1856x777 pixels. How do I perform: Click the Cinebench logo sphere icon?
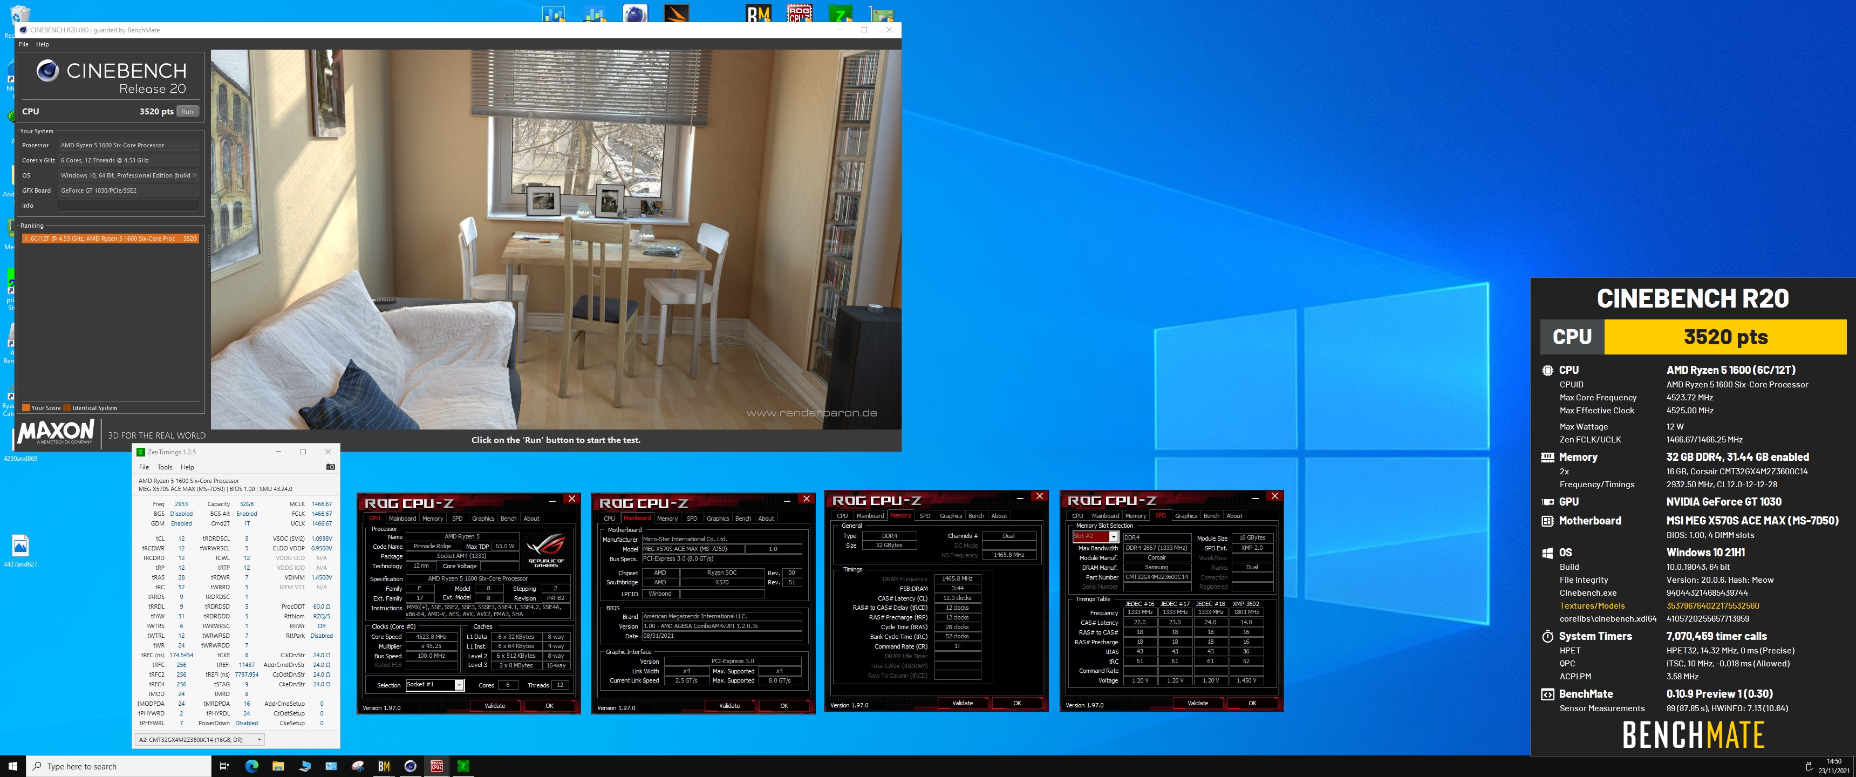click(x=47, y=70)
